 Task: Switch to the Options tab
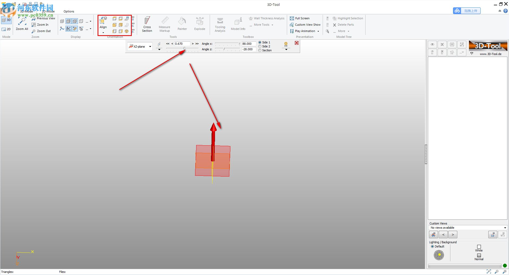(x=69, y=11)
